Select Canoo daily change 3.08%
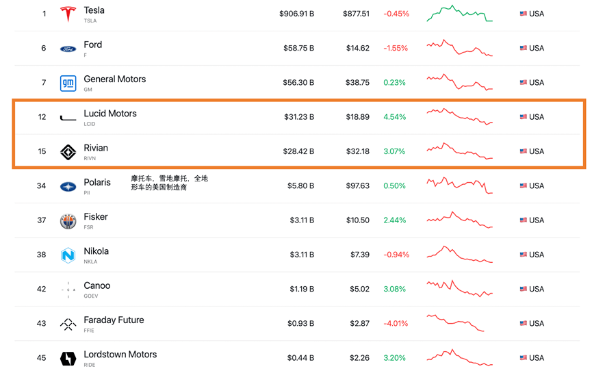This screenshot has height=371, width=592. (x=394, y=289)
